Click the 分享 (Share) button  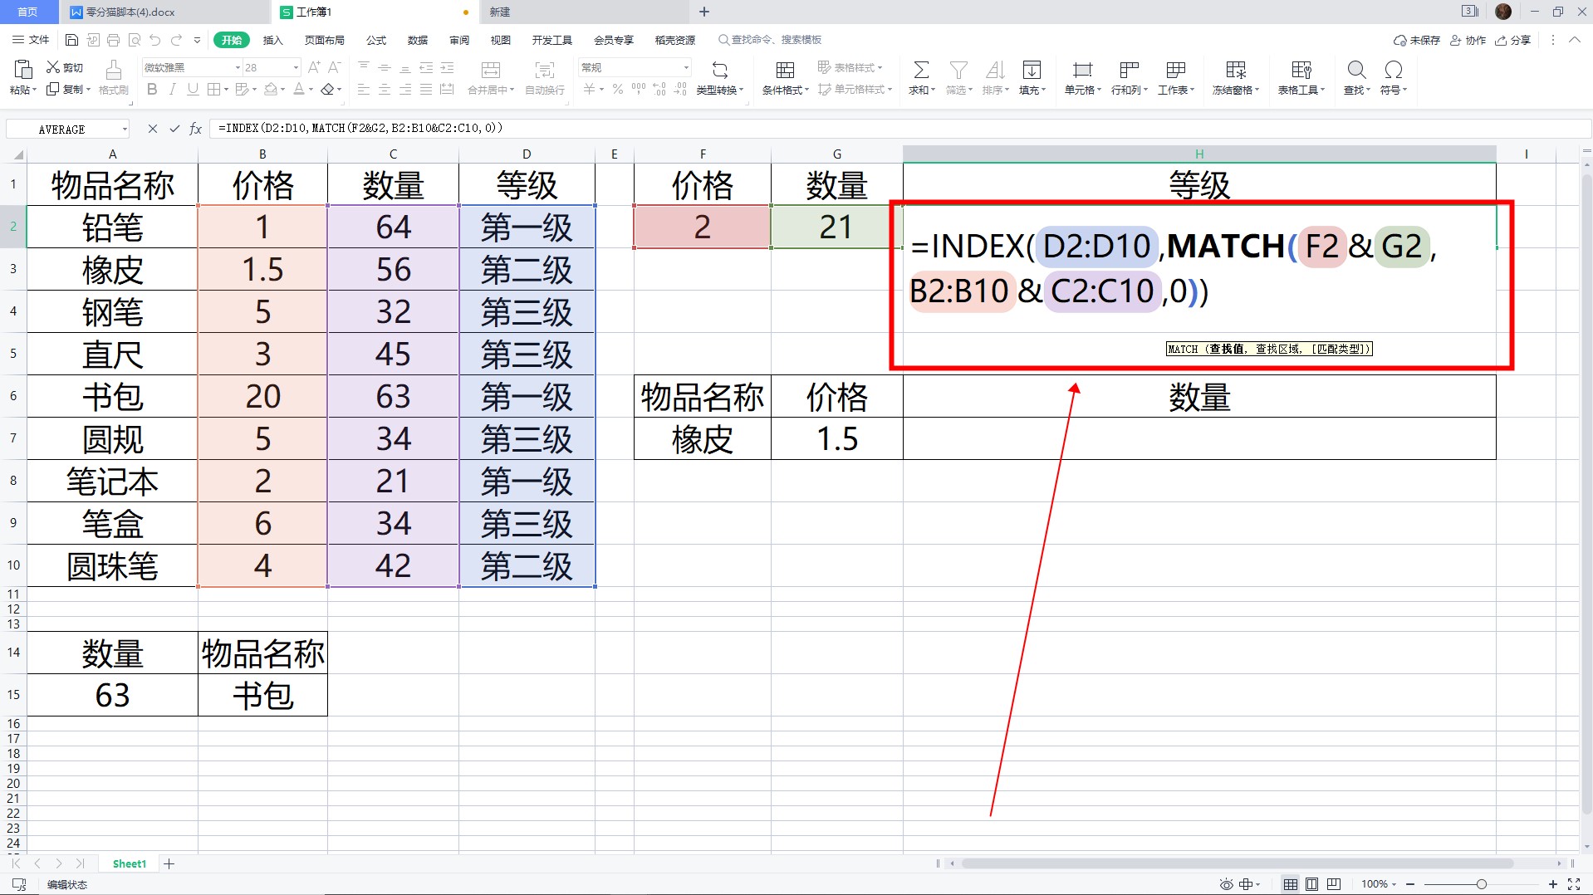click(1512, 40)
